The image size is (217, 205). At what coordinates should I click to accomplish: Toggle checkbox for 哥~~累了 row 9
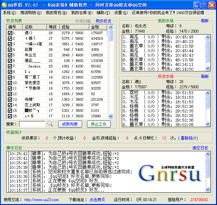(10, 77)
